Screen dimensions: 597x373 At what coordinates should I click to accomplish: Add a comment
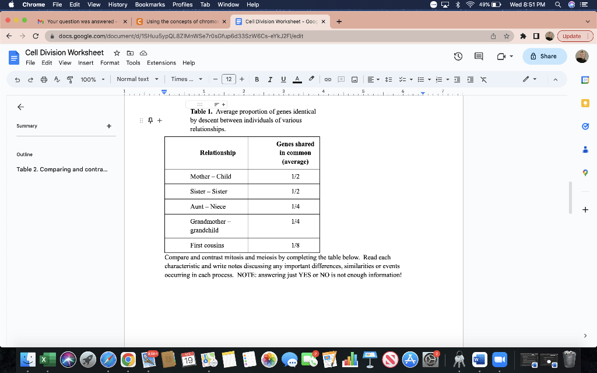point(341,79)
